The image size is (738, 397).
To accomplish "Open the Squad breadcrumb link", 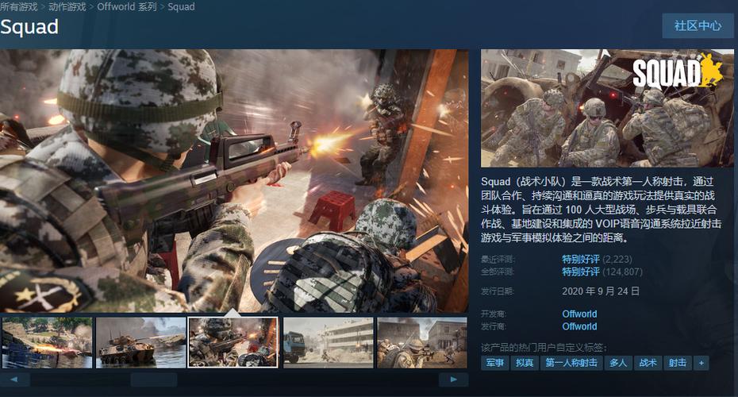I will click(181, 6).
